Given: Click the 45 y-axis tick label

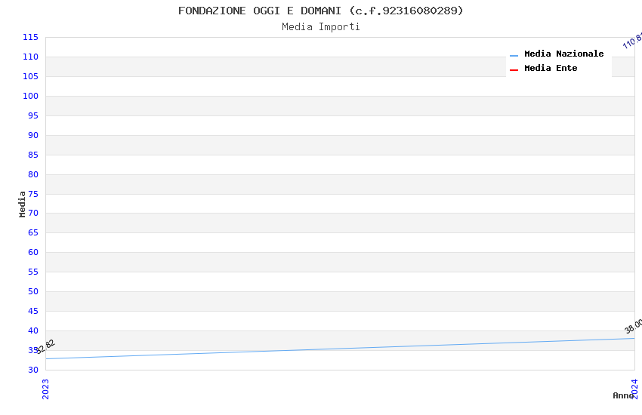Looking at the screenshot, I should click(x=33, y=311).
